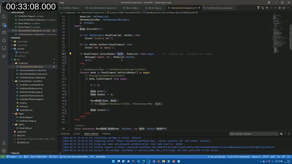Open Microsoft Edge from the Windows taskbar
Viewport: 292px width, 164px height.
[143, 161]
